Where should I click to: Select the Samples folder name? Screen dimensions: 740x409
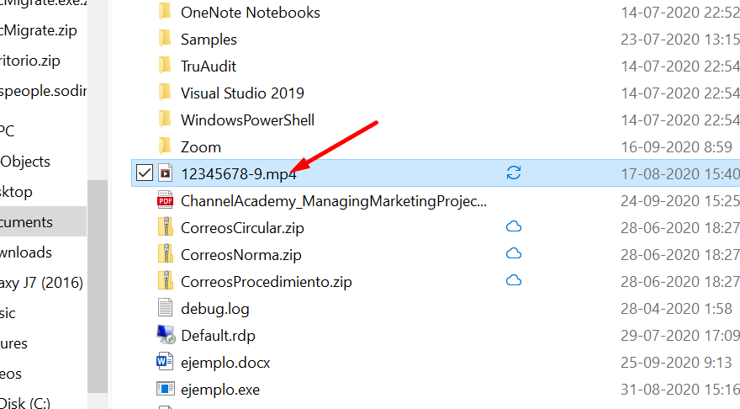click(x=209, y=40)
